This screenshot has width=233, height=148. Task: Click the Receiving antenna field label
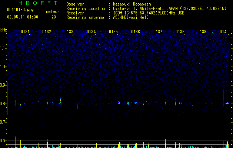coord(85,17)
